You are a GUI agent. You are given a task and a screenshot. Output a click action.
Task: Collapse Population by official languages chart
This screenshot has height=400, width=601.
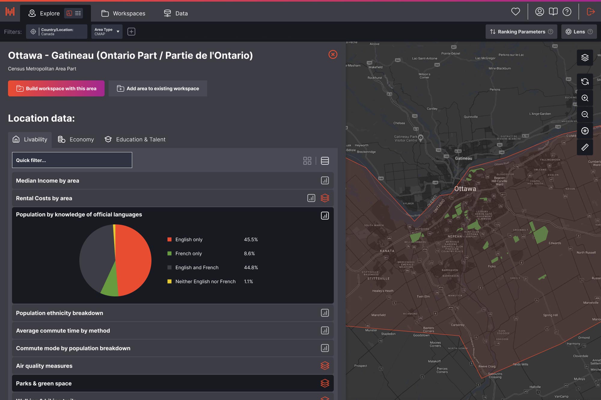(x=325, y=215)
